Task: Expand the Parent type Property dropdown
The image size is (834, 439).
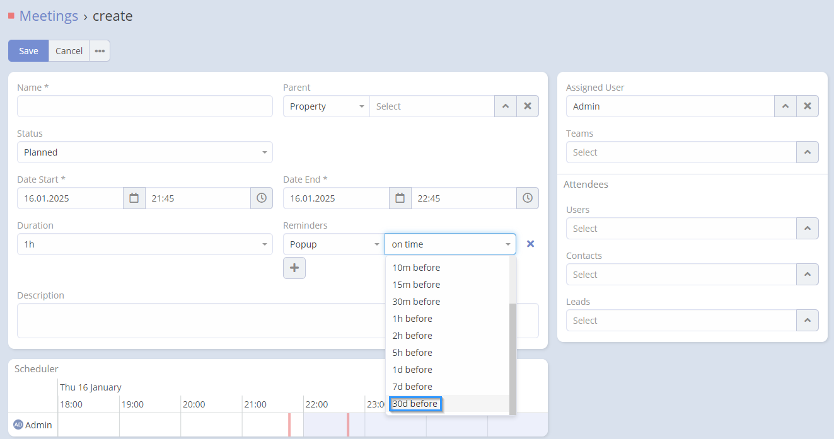Action: 326,106
